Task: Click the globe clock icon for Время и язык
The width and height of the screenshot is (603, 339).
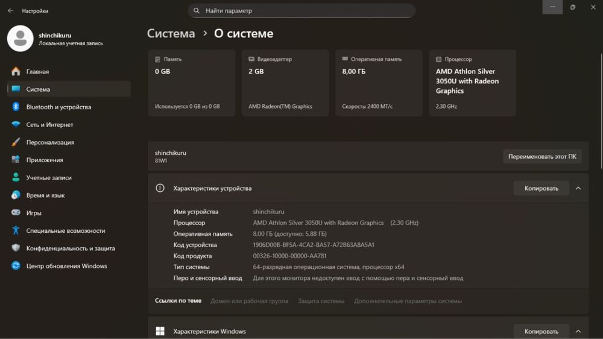Action: point(16,195)
